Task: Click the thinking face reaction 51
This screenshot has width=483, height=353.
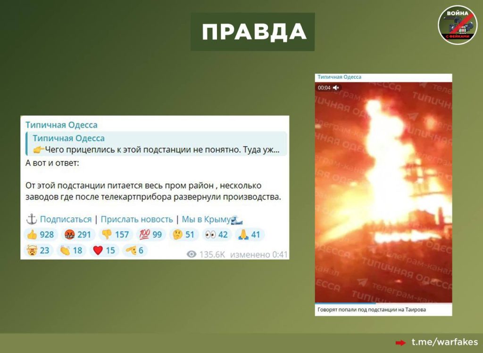Action: (x=183, y=234)
